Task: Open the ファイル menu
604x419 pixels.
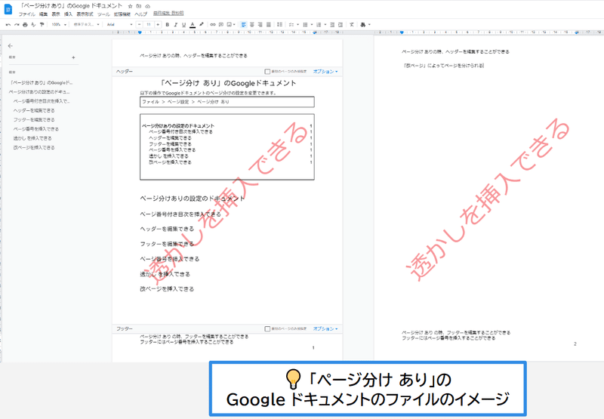Action: coord(26,14)
